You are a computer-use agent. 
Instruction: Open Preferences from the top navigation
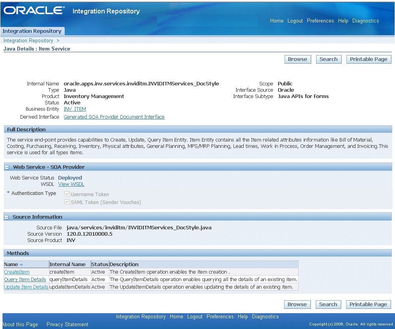pos(320,21)
